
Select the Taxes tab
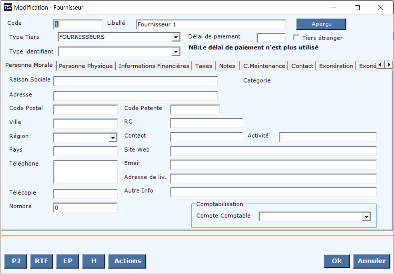coord(204,66)
